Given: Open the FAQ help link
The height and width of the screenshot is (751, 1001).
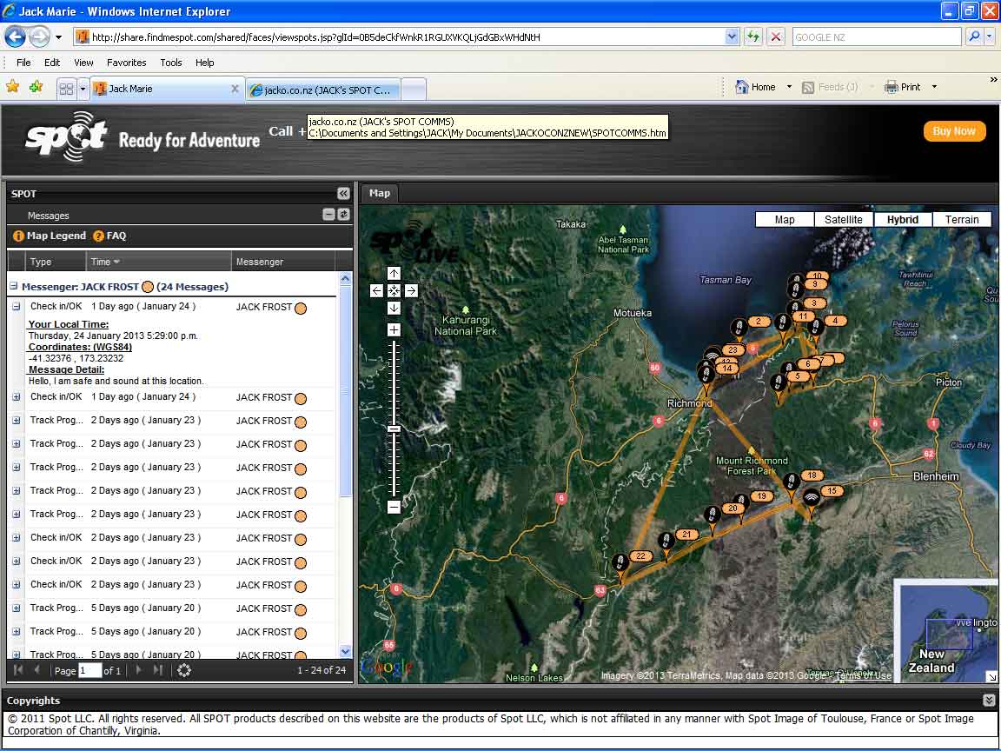Looking at the screenshot, I should [109, 236].
